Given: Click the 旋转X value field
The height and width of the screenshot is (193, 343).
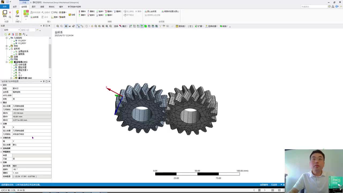Looking at the screenshot, I should [32, 169].
